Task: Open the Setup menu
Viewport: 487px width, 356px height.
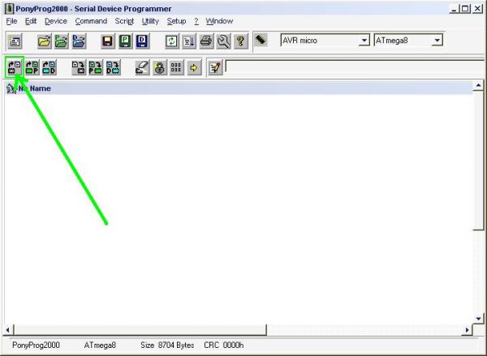Action: tap(176, 21)
